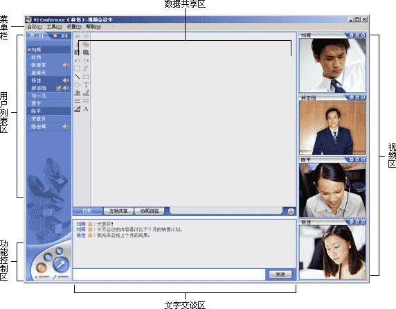
Task: Click the first button on 杨佳 video header
Action: click(x=352, y=222)
